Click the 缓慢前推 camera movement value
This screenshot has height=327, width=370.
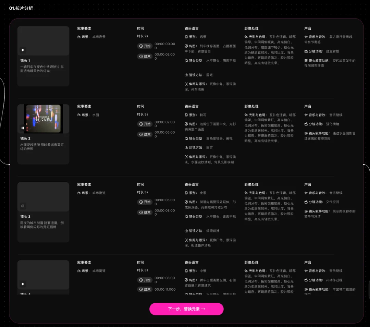tap(213, 231)
